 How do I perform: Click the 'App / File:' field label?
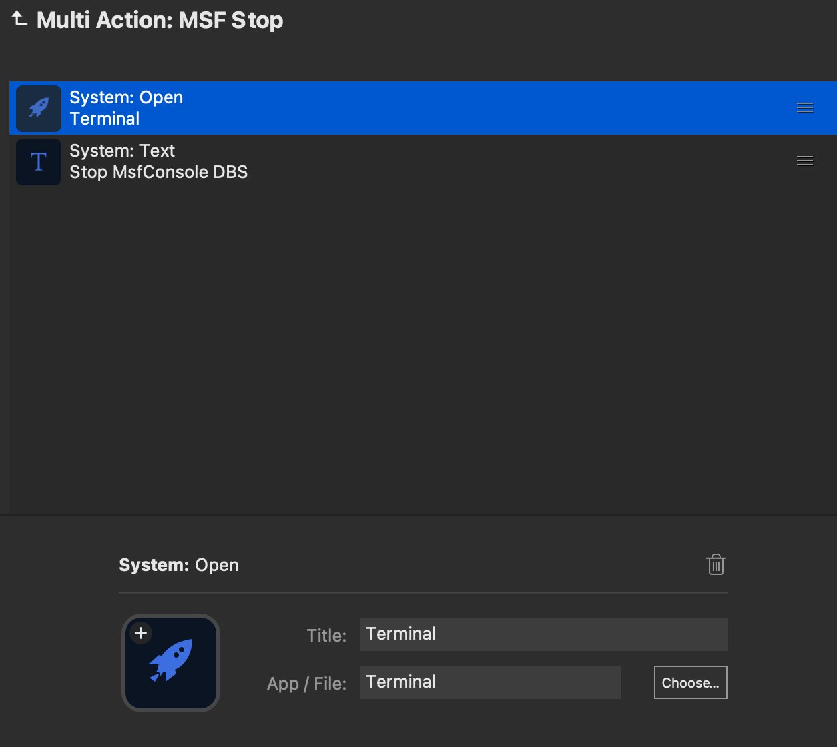coord(306,683)
